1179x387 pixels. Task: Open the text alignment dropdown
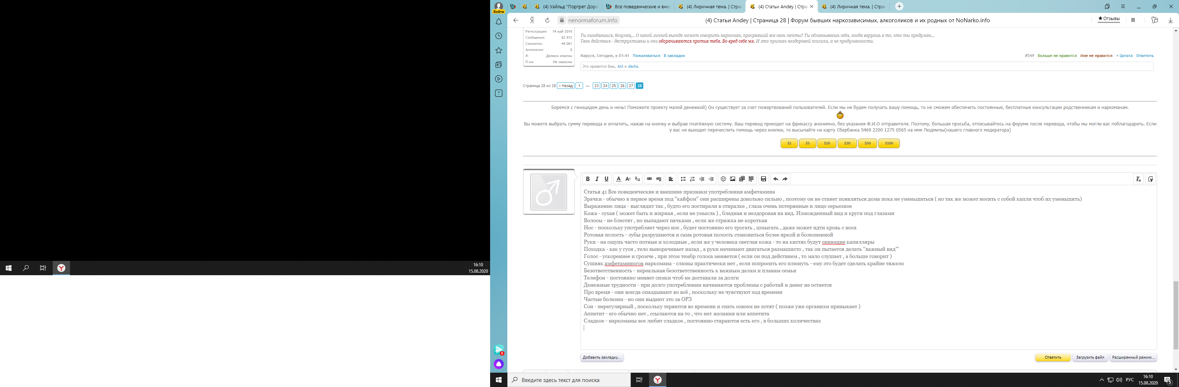pos(671,179)
